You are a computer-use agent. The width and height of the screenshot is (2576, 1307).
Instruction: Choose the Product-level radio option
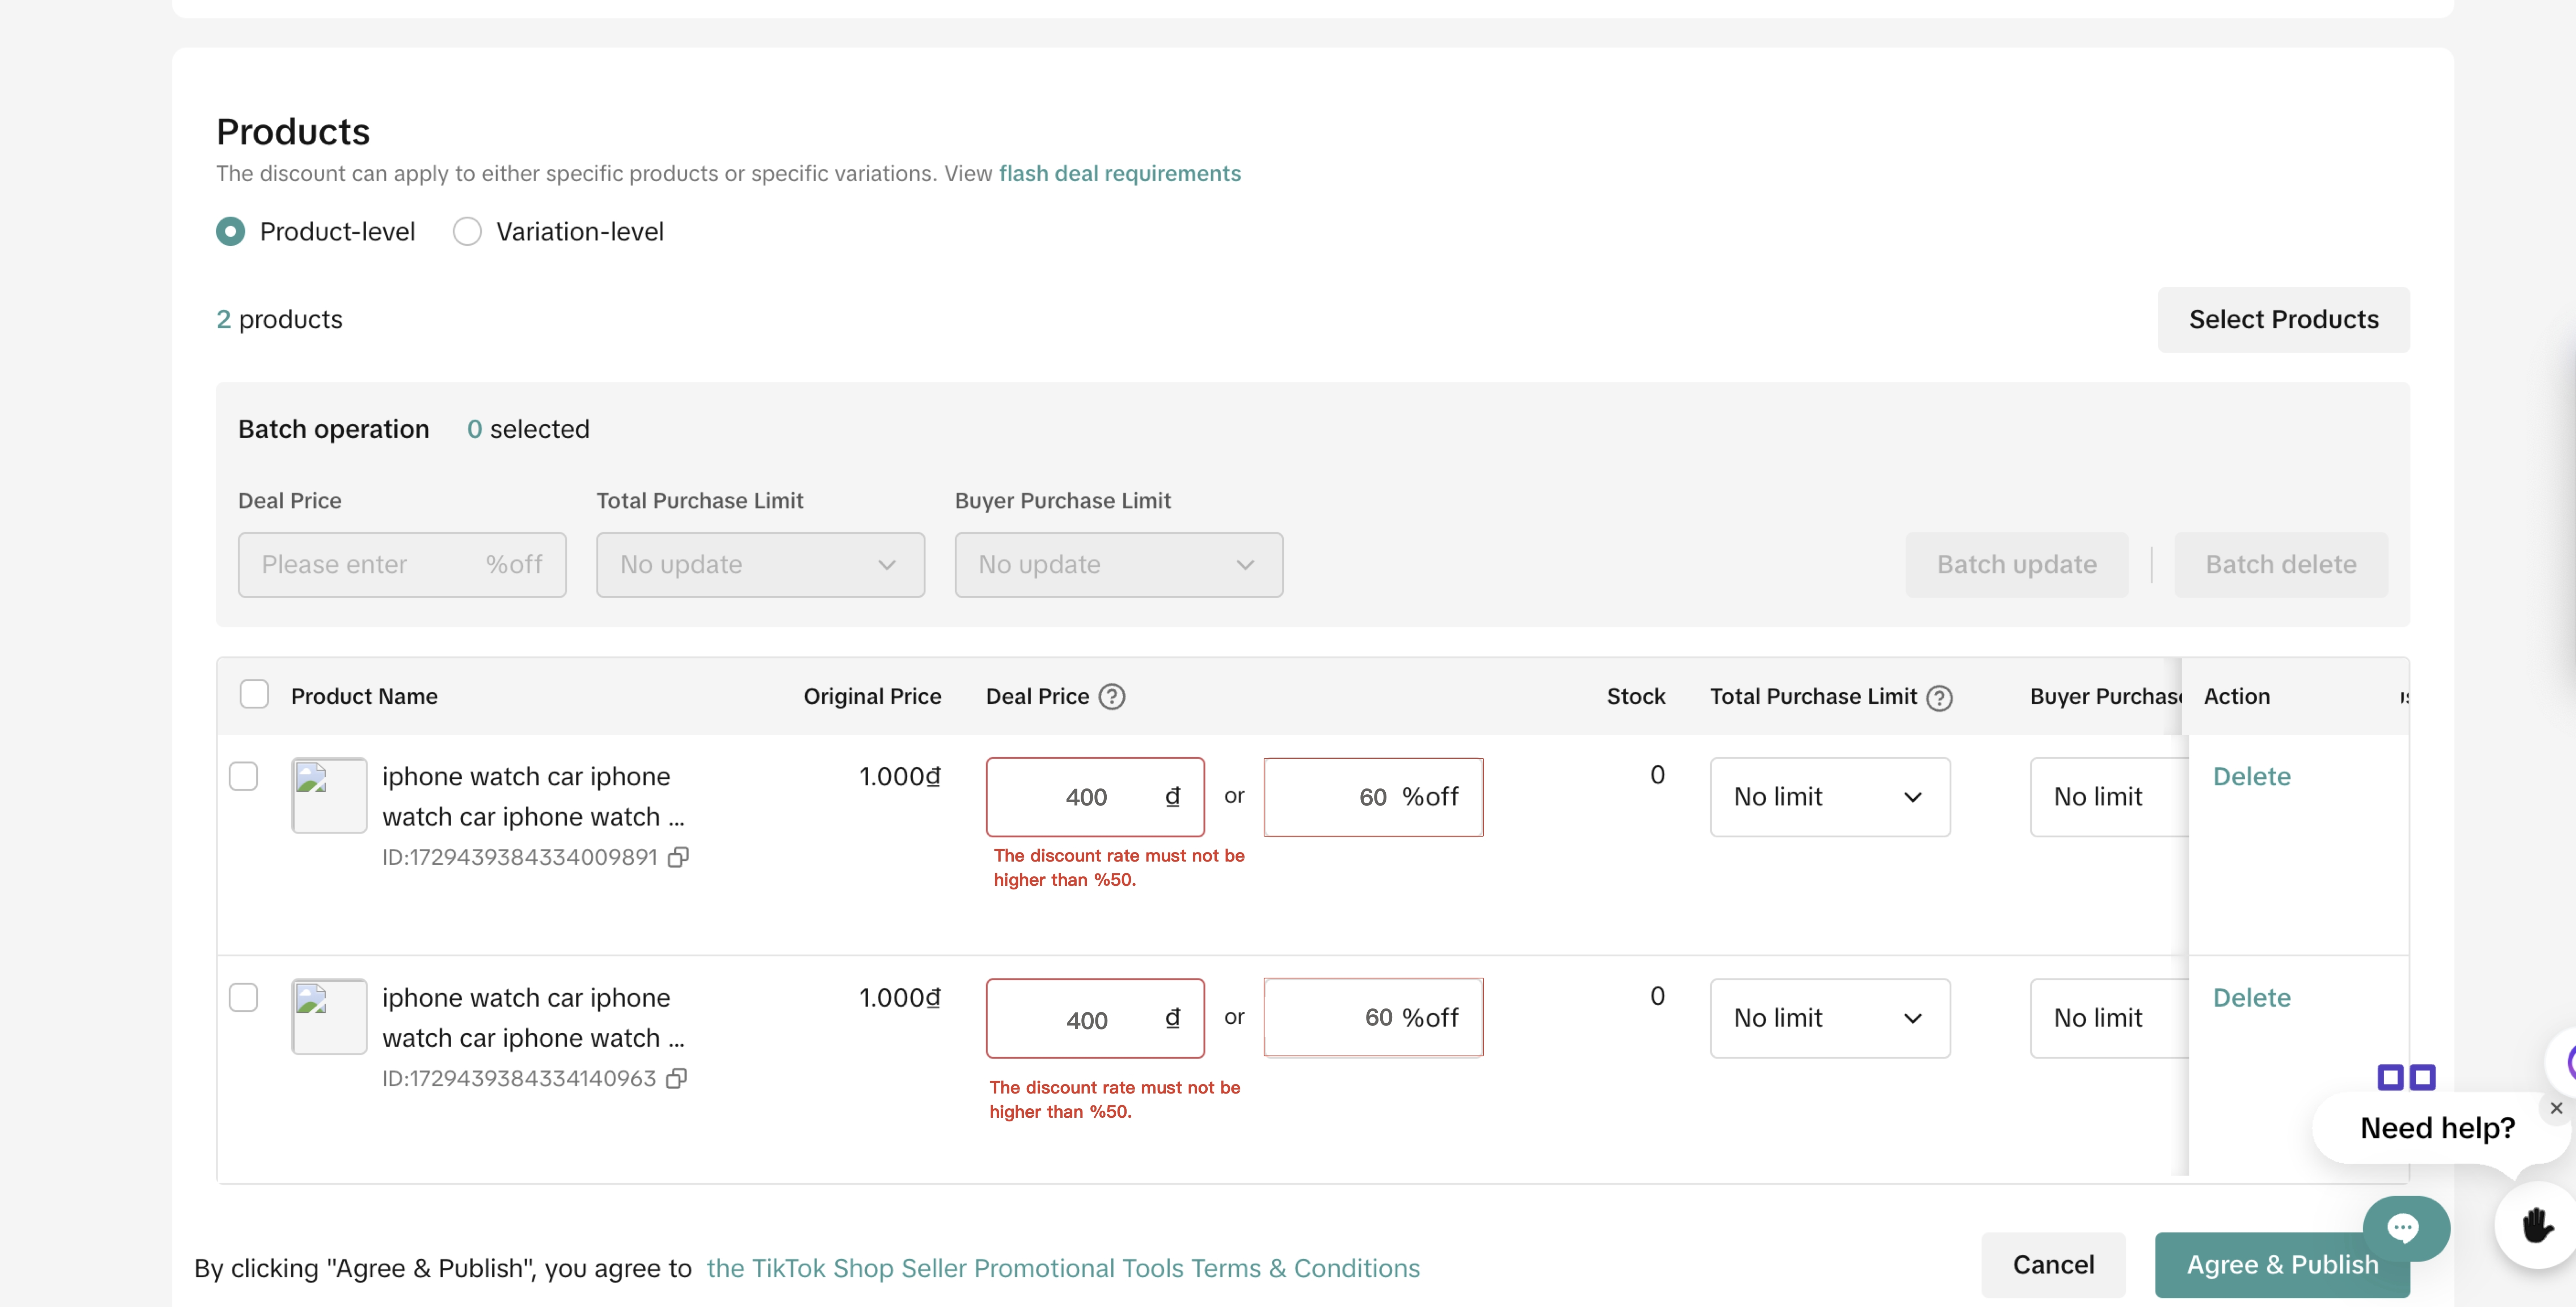(231, 232)
